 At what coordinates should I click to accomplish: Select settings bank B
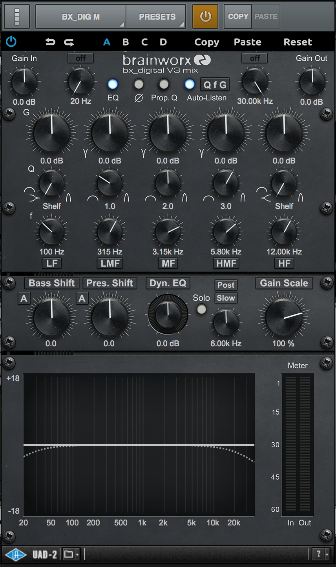pyautogui.click(x=126, y=42)
